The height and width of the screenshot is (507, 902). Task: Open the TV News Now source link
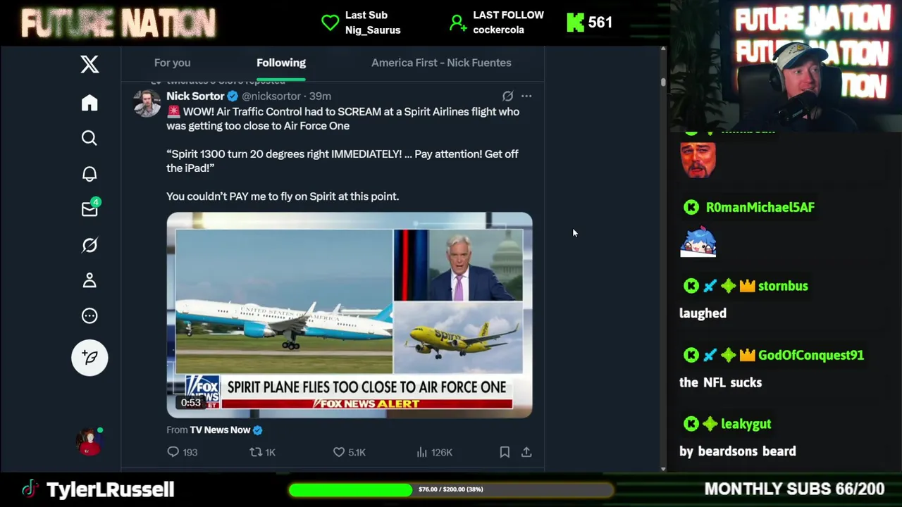220,430
